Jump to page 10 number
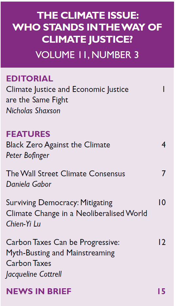This screenshot has width=176, height=306. 162,202
